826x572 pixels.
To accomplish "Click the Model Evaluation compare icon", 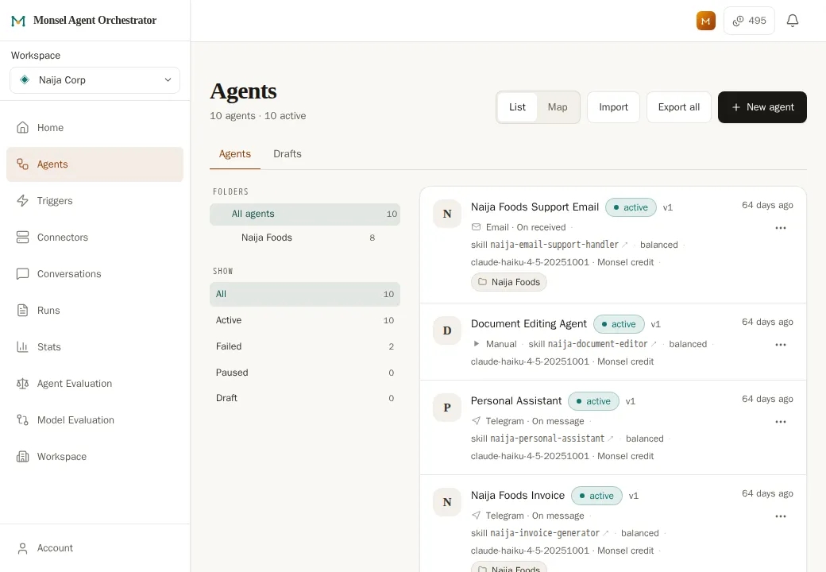I will tap(23, 419).
